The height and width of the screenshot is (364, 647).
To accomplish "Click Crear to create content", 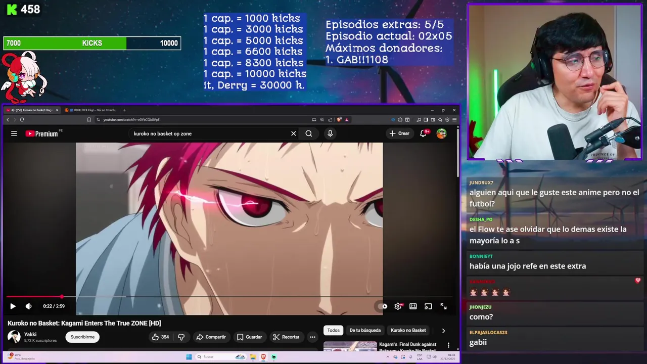I will [399, 133].
